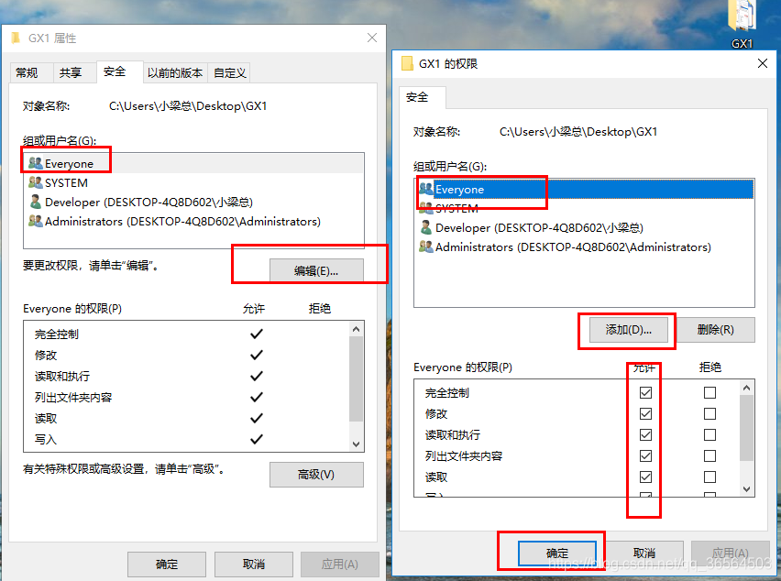The width and height of the screenshot is (781, 581).
Task: Click the 编辑(E)... button
Action: click(x=316, y=271)
